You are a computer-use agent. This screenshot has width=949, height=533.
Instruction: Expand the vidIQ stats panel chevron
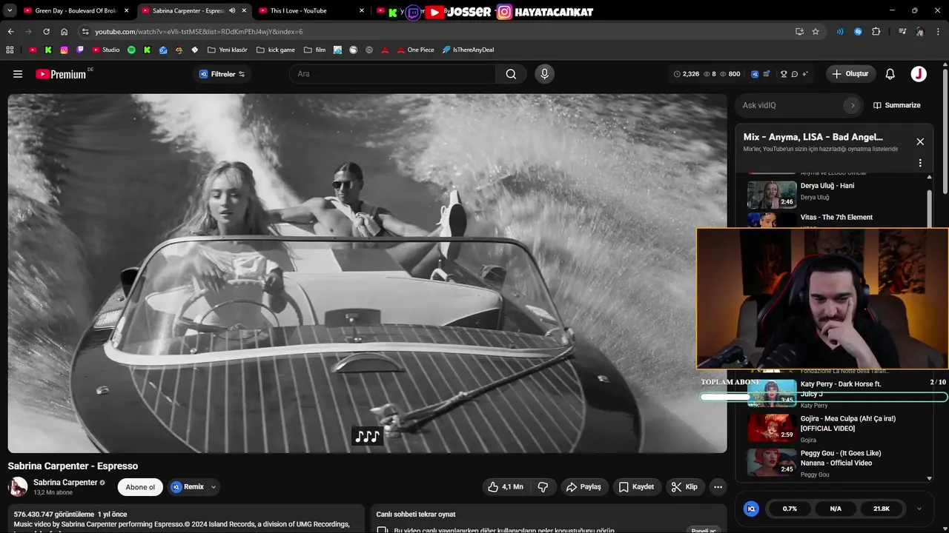919,509
